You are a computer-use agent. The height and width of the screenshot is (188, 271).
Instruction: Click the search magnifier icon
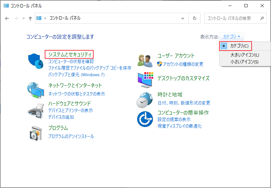(x=262, y=18)
